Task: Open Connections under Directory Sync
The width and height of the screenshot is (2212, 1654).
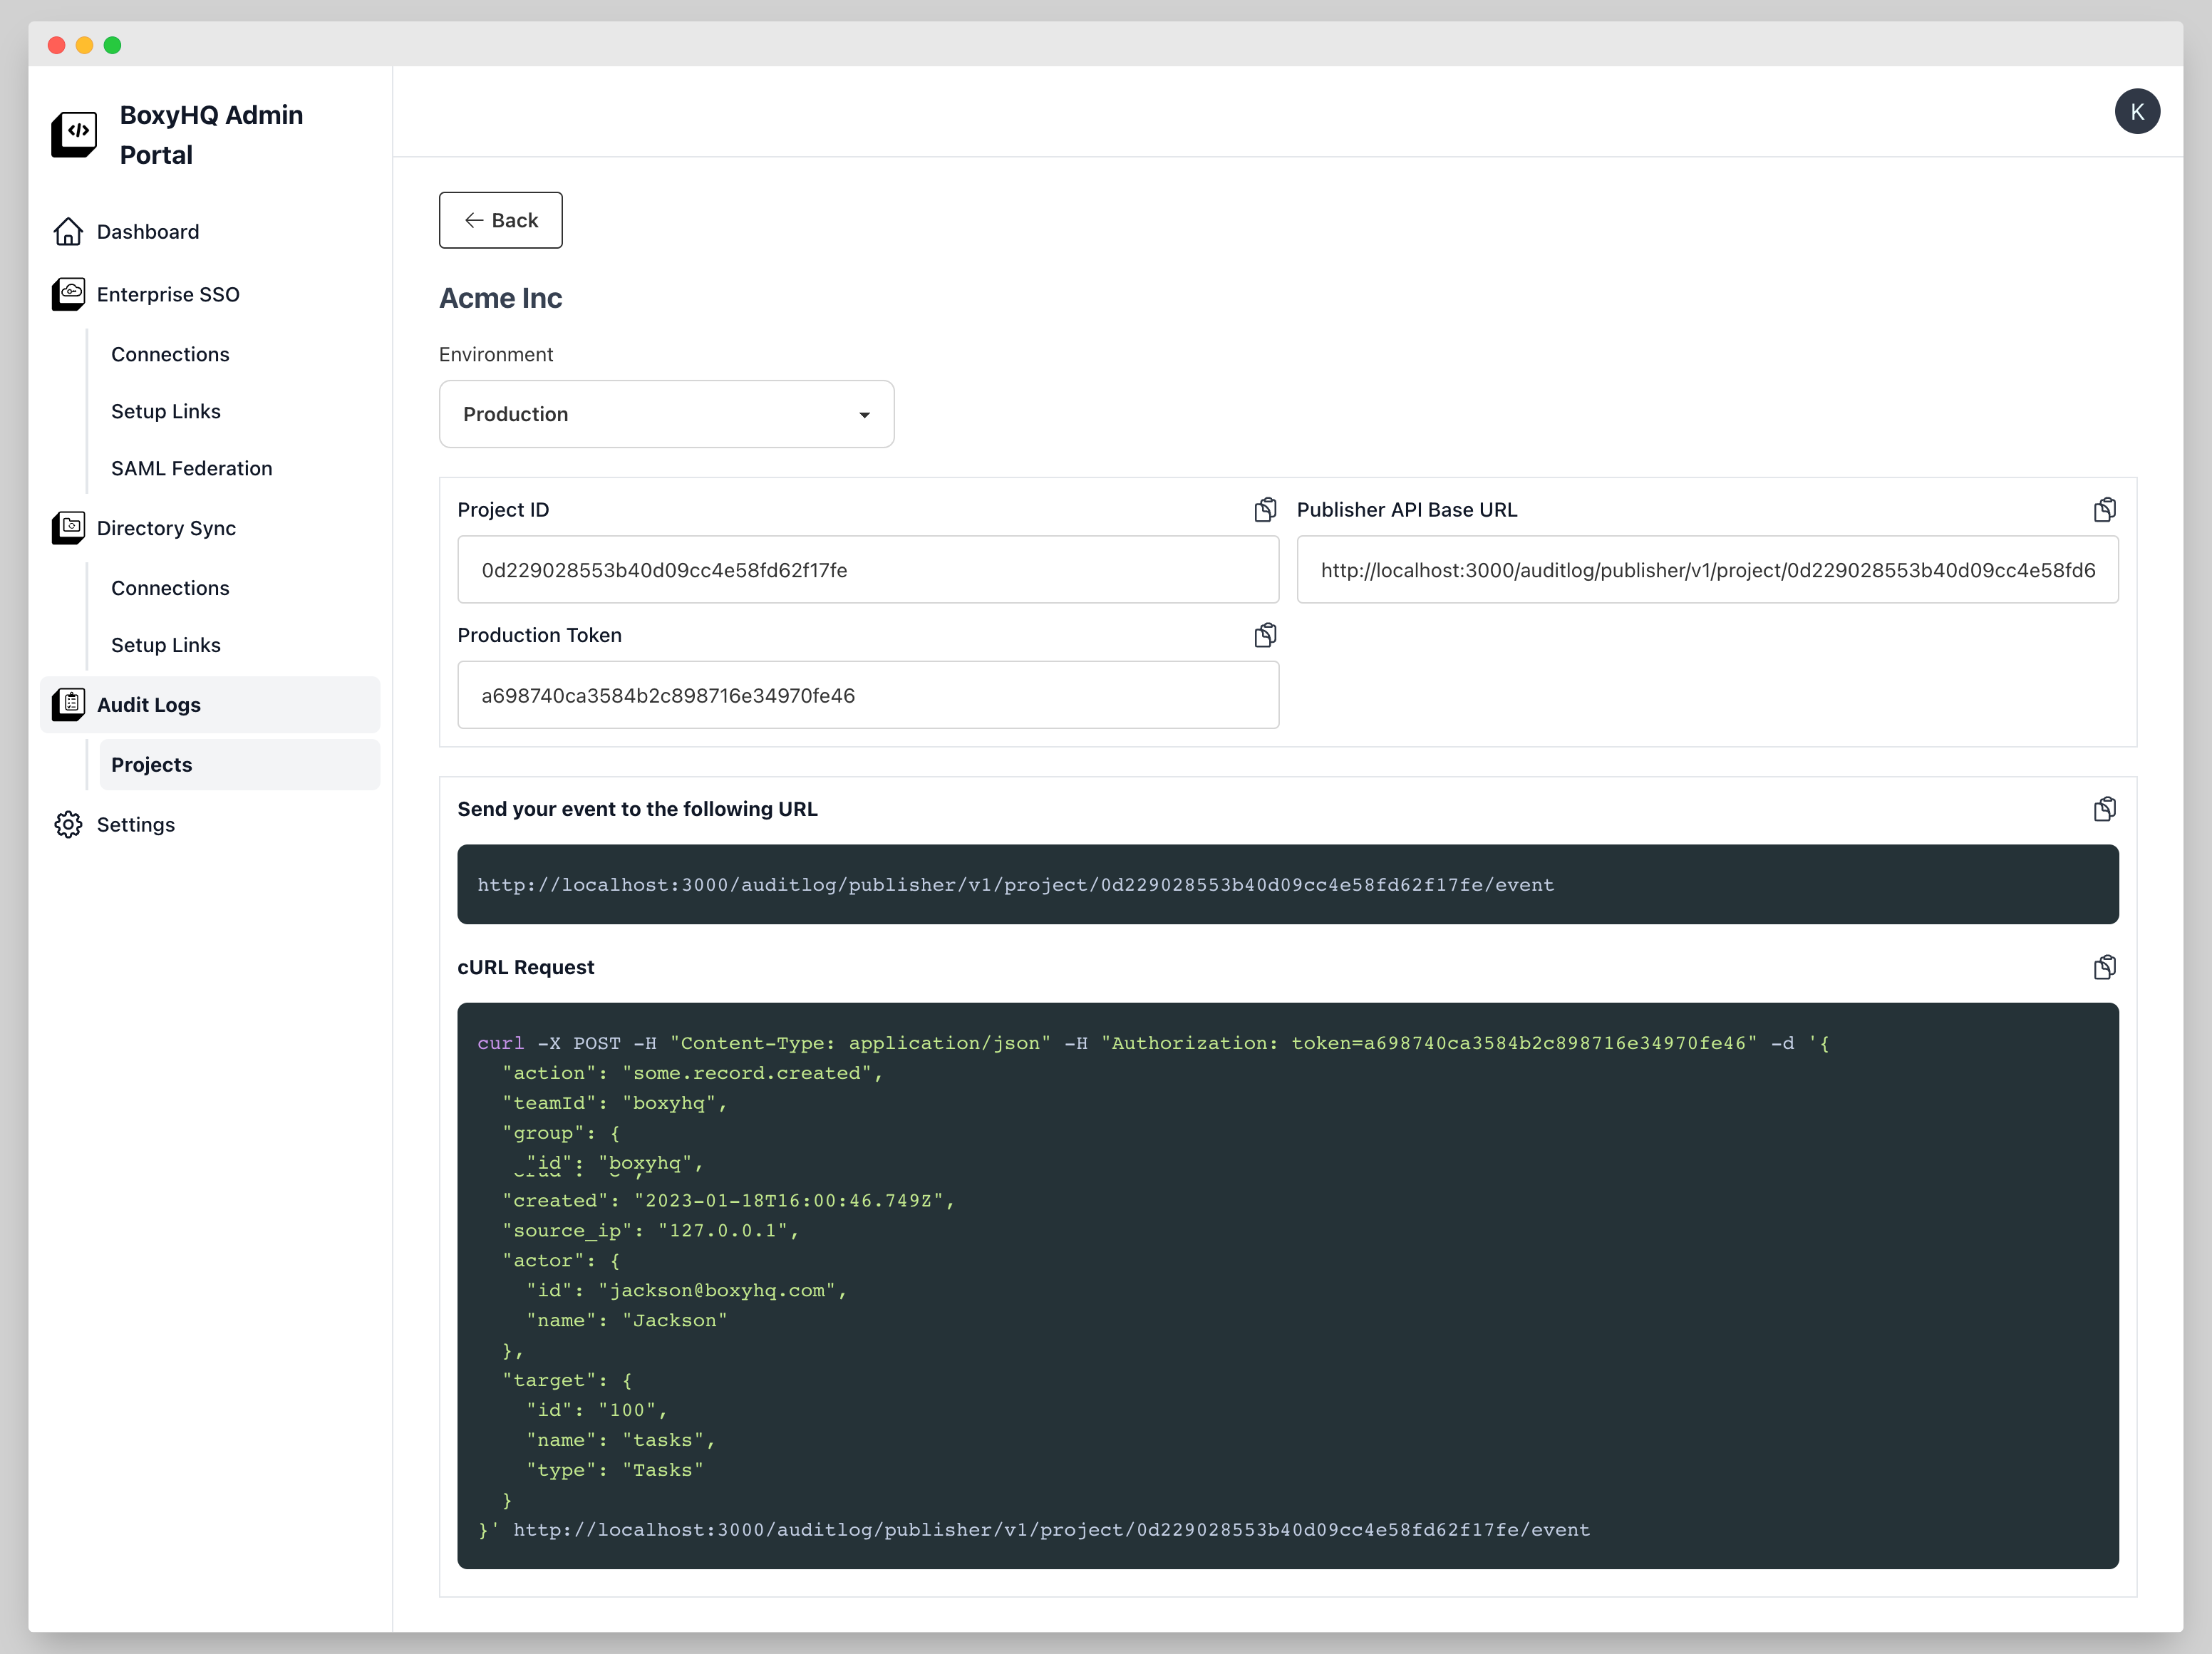Action: pos(170,588)
